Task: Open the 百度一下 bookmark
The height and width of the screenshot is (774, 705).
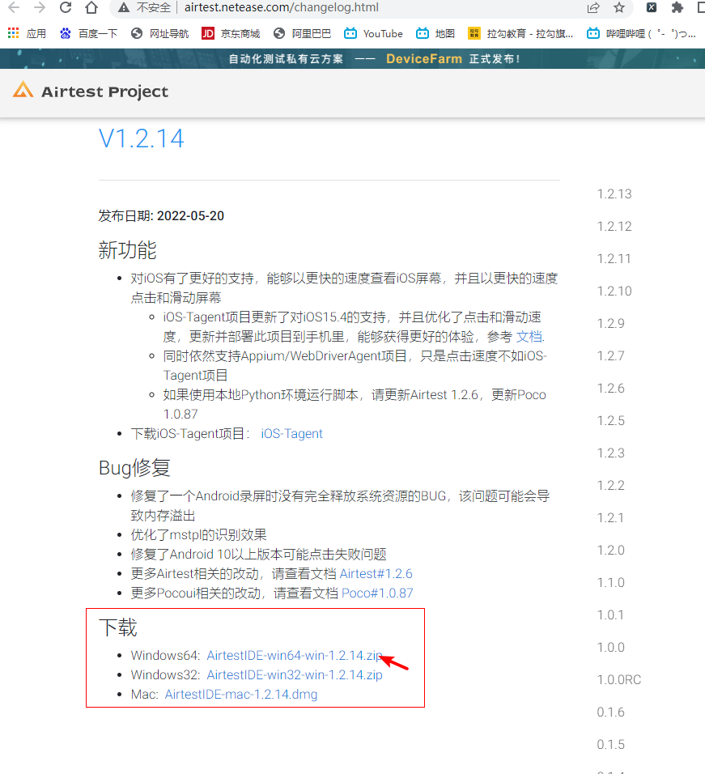Action: (88, 33)
